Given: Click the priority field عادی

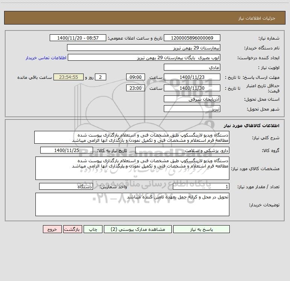Looking at the screenshot, I should click(192, 67).
